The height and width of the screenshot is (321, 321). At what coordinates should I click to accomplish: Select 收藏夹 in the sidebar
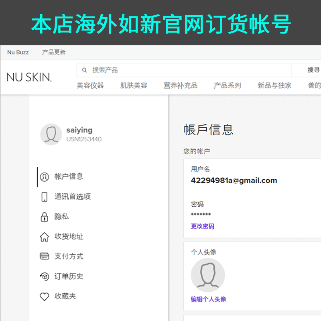pyautogui.click(x=65, y=296)
